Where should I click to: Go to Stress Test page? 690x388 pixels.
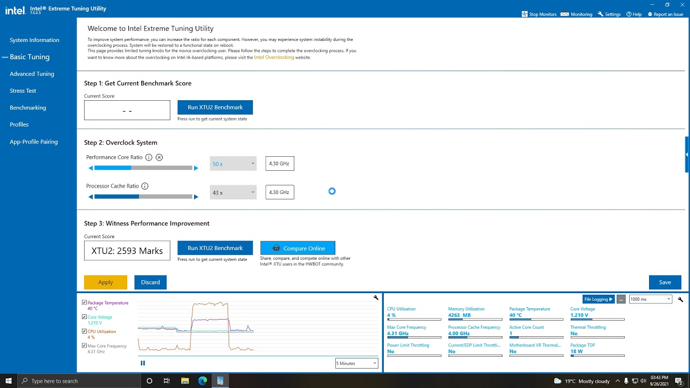(x=23, y=91)
